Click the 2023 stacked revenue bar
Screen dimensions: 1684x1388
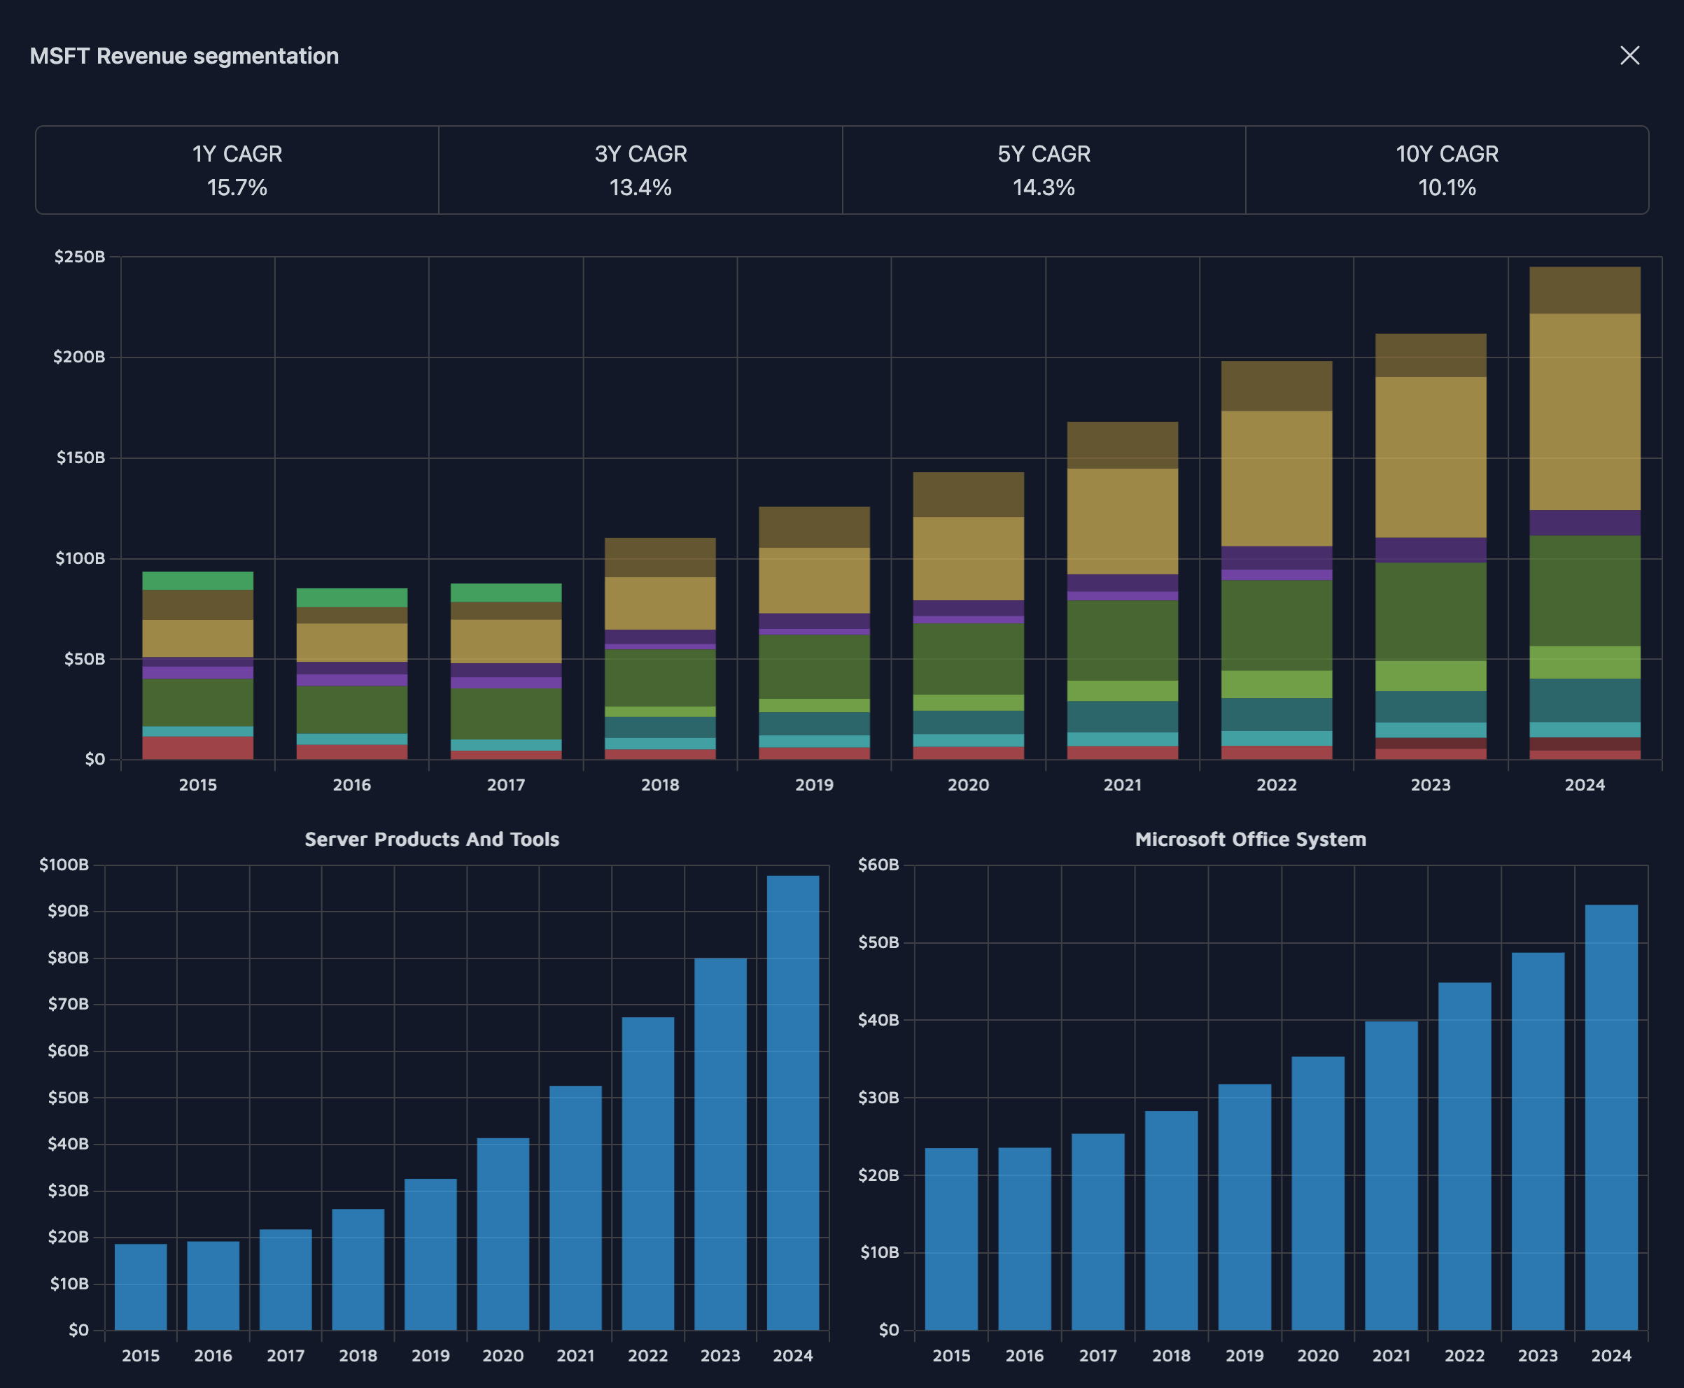coord(1431,547)
